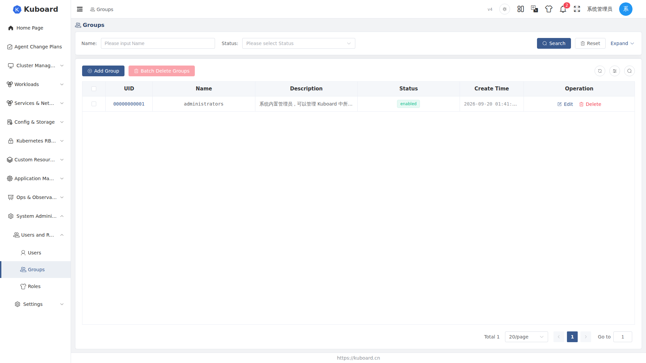Screen dimensions: 646x363
Task: Open Custom Resources menu item
Action: (35, 160)
